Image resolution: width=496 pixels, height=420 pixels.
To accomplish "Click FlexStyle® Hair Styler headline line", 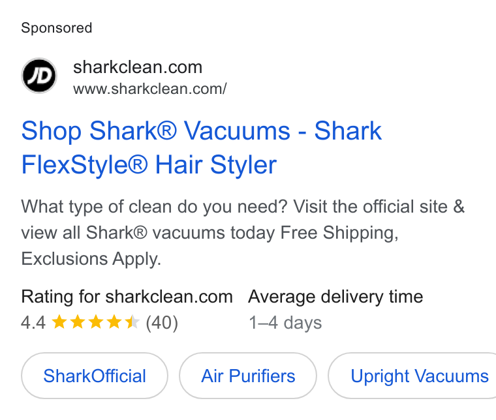I will [149, 164].
